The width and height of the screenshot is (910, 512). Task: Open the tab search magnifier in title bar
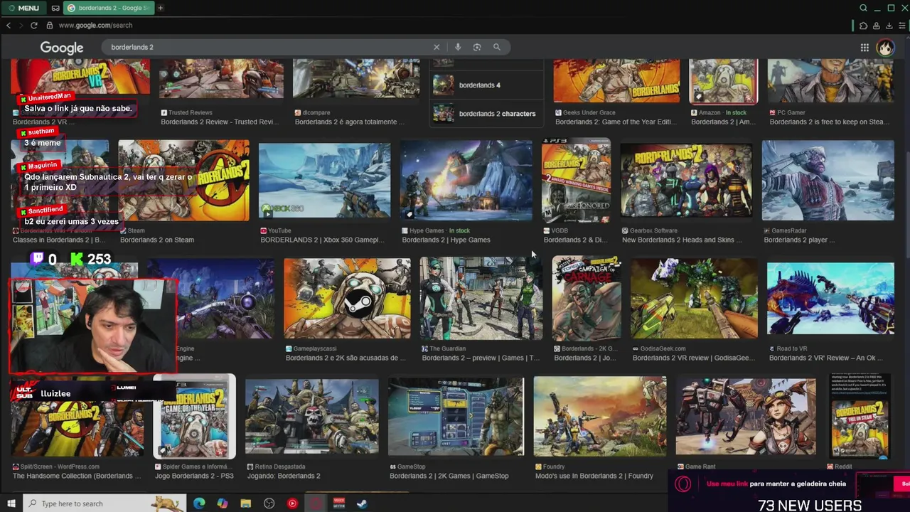pos(863,8)
